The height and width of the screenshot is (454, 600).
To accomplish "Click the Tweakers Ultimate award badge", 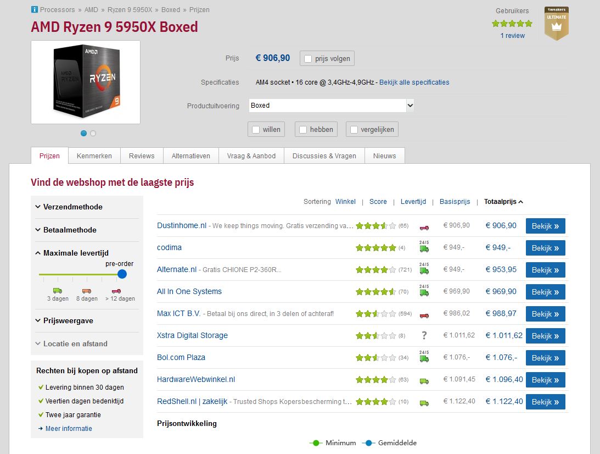I will tap(557, 24).
